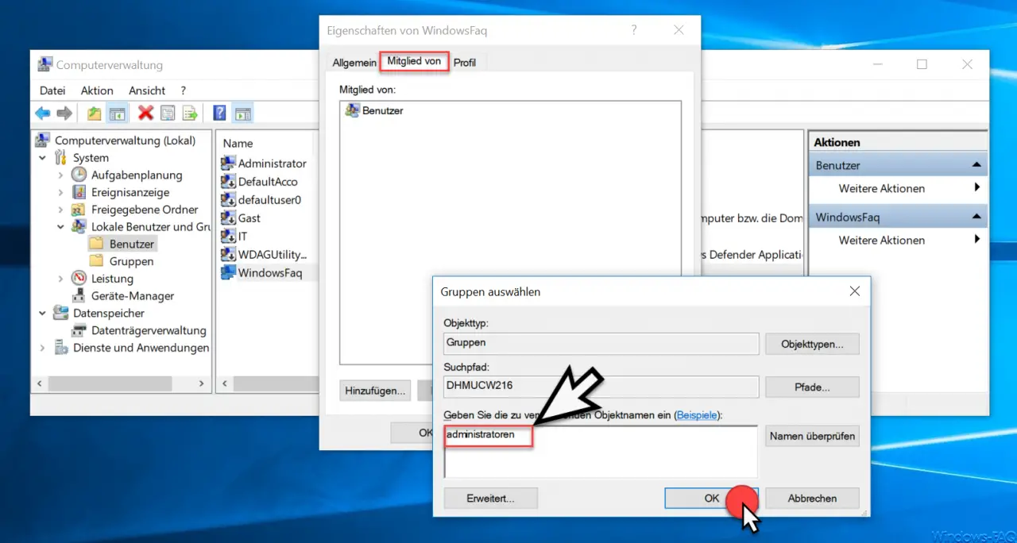This screenshot has width=1017, height=543.
Task: Open the Aktion menu
Action: [97, 90]
